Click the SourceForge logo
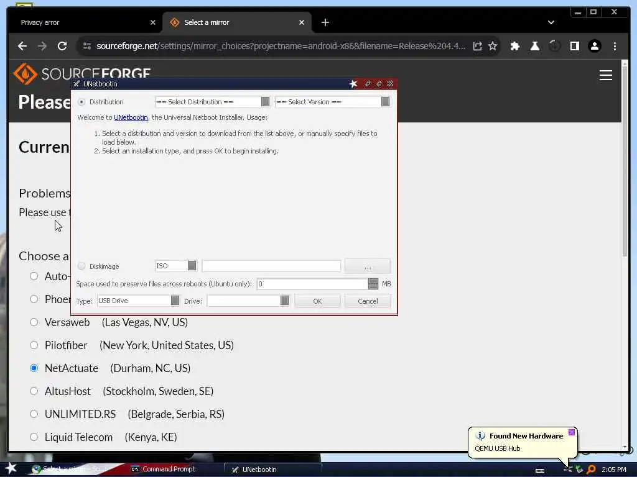Image resolution: width=637 pixels, height=477 pixels. click(x=81, y=73)
